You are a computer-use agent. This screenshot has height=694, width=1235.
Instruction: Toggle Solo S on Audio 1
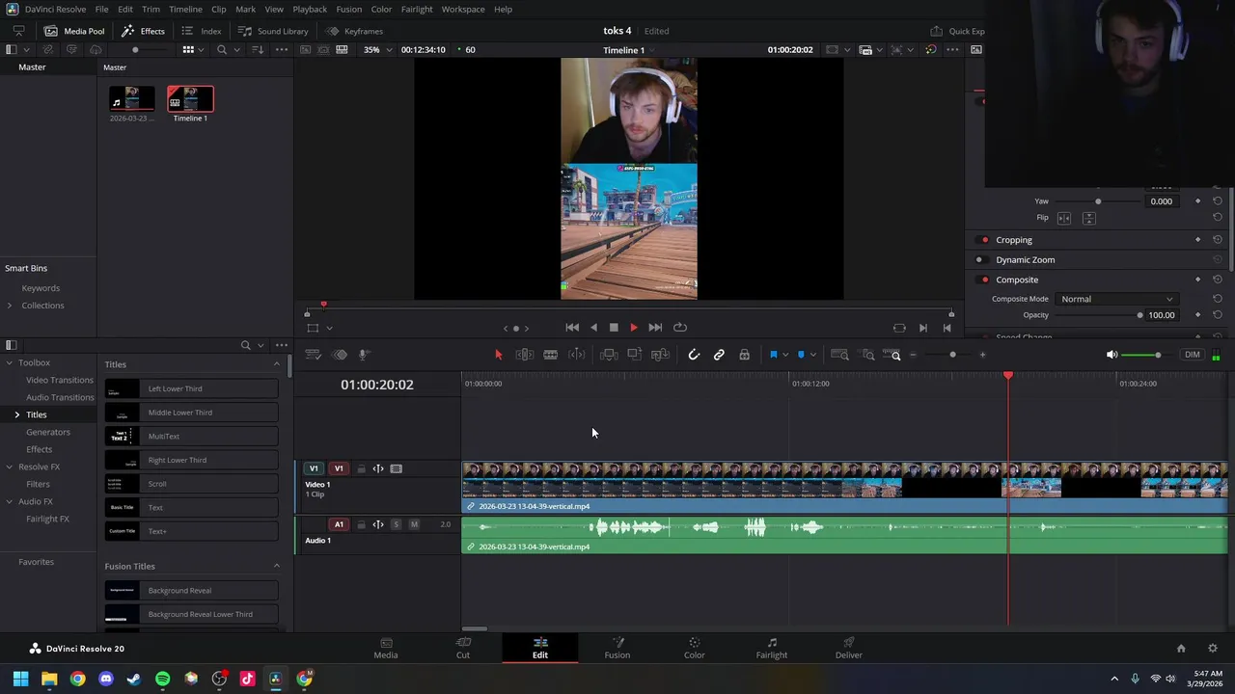(x=396, y=524)
